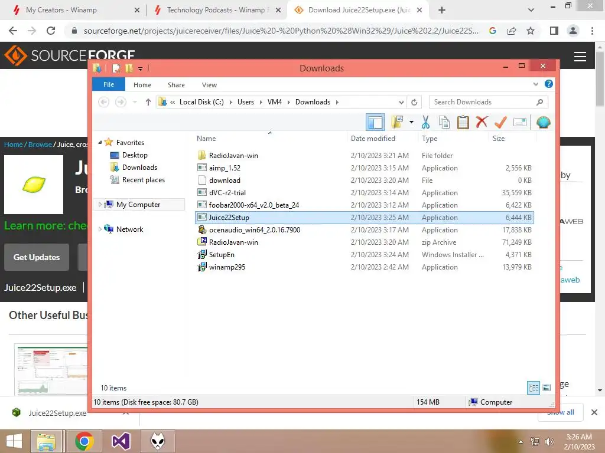Collapse the Favorites tree node
Screen dimensions: 605x453
pyautogui.click(x=100, y=143)
